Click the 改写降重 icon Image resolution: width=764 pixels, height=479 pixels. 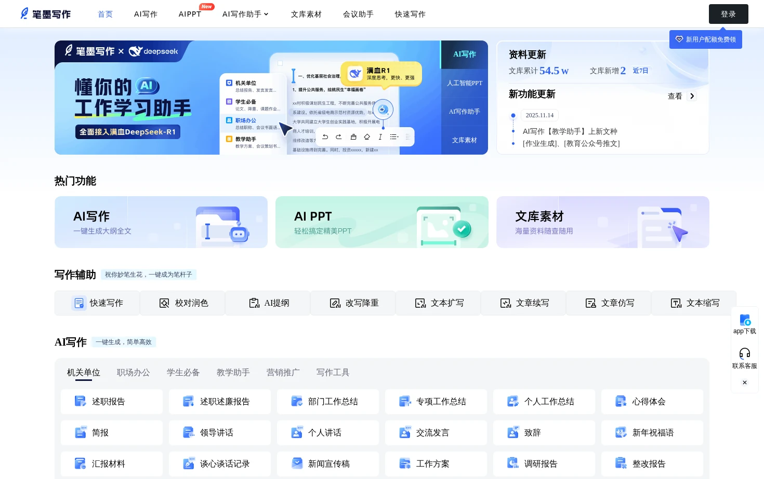pyautogui.click(x=335, y=303)
